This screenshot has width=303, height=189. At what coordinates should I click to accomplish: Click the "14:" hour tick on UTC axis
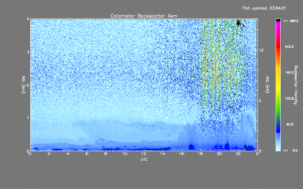click(163, 154)
